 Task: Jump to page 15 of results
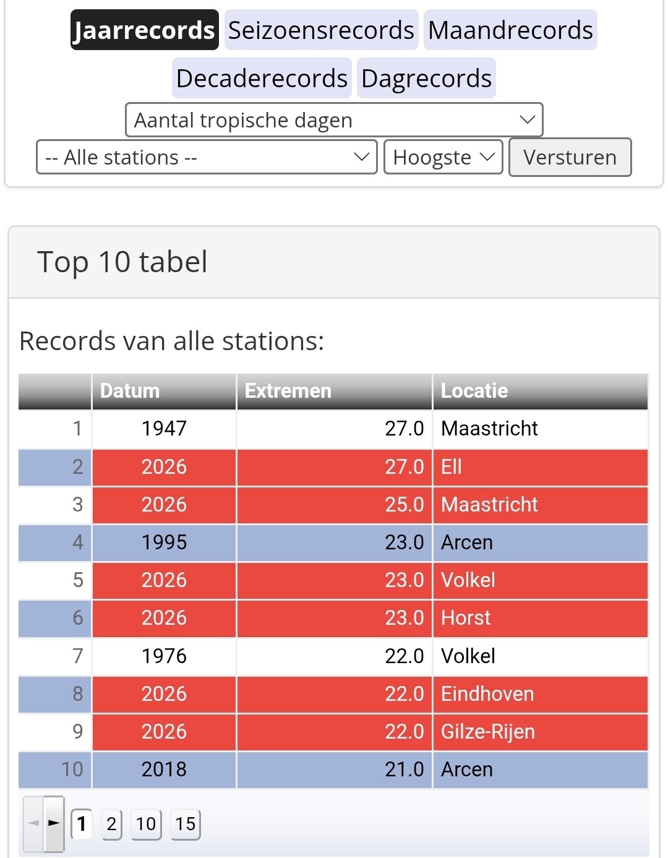(185, 824)
